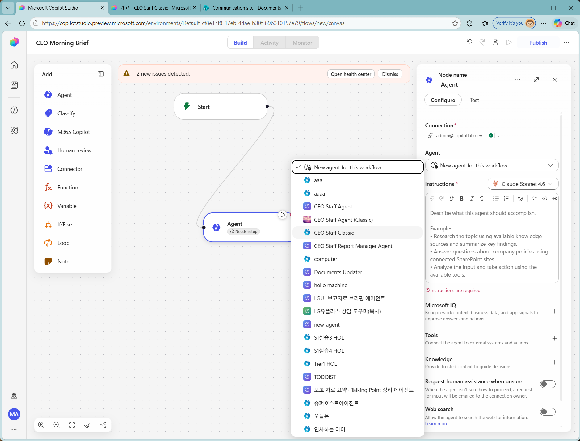
Task: Undo the last canvas change in top bar
Action: (x=469, y=43)
